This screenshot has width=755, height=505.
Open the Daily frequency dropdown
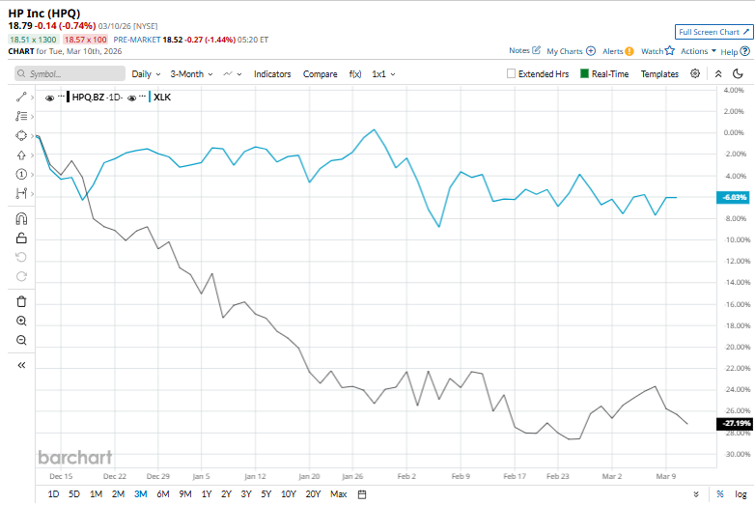[146, 74]
